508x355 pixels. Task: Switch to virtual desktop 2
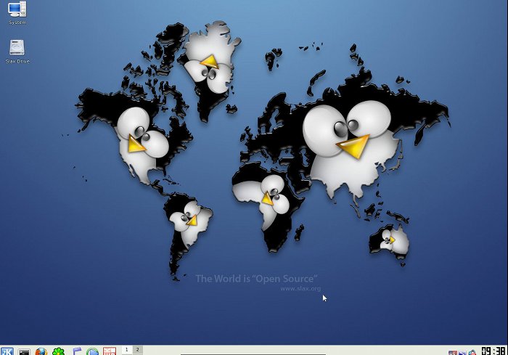[x=137, y=350]
